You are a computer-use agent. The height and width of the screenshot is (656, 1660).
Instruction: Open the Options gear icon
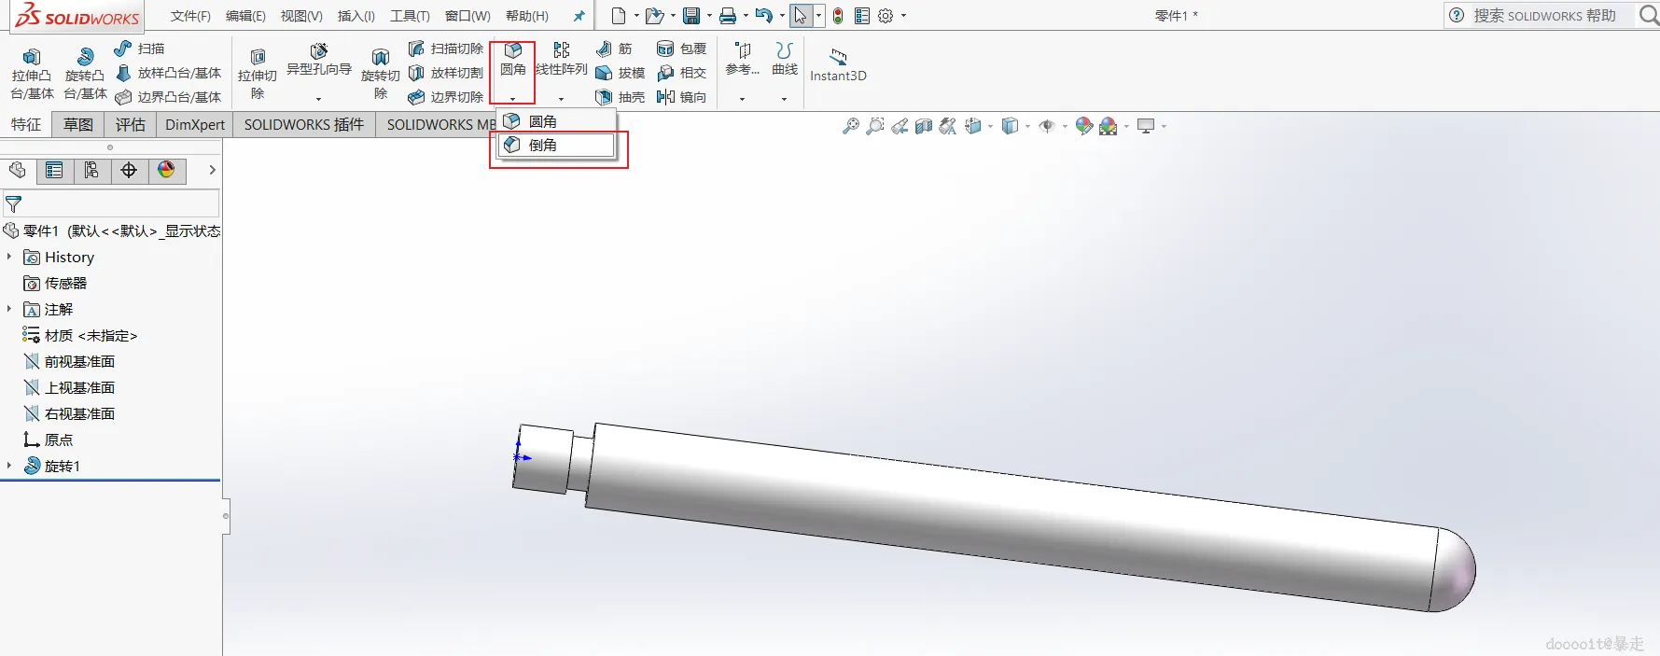pos(886,16)
